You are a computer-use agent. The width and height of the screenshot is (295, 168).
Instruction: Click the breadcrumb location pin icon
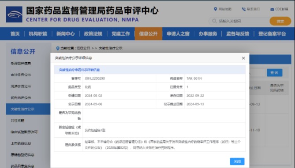(58, 48)
